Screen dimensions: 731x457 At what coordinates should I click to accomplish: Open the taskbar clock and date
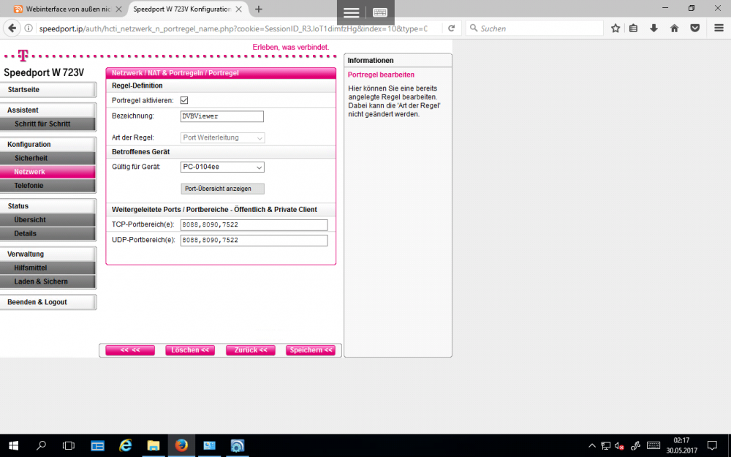click(681, 446)
